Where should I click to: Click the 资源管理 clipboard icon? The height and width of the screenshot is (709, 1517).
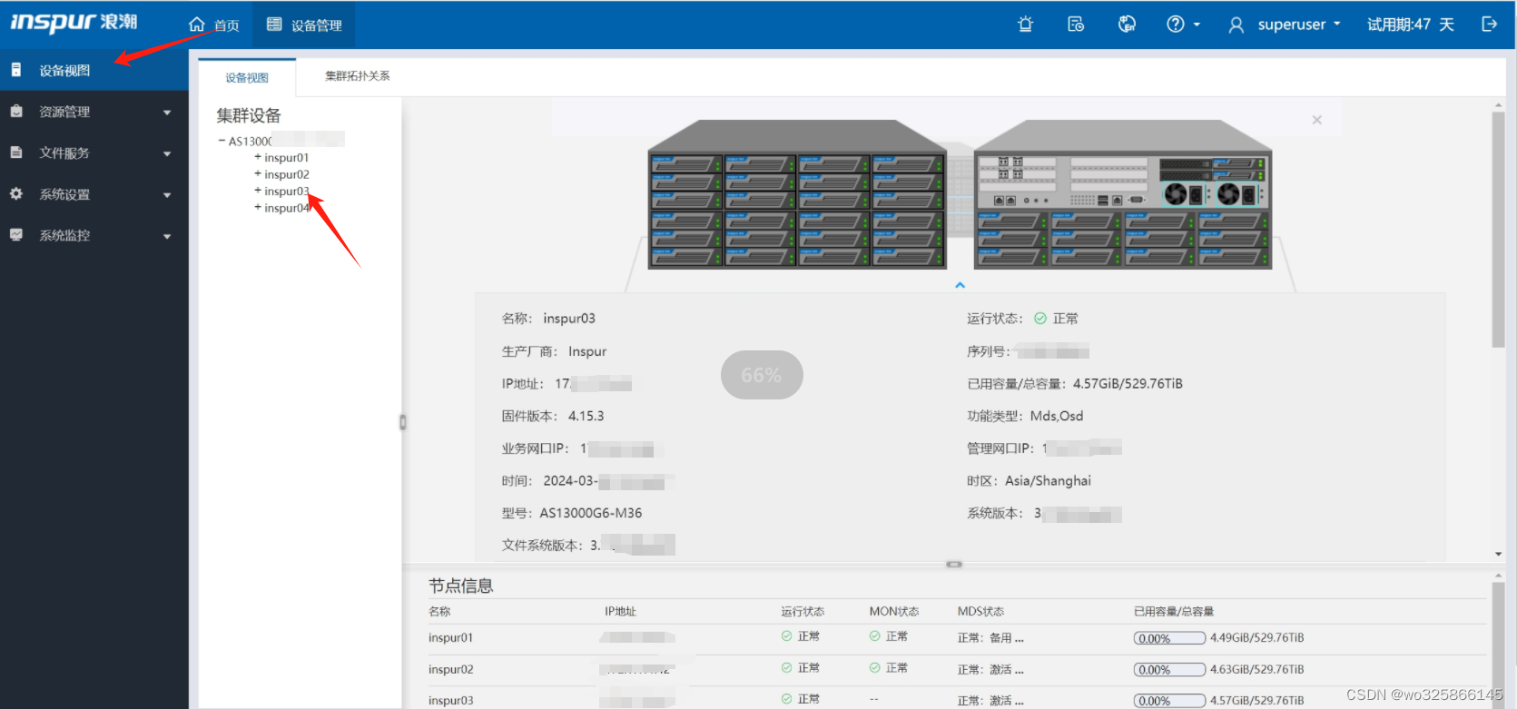[16, 111]
